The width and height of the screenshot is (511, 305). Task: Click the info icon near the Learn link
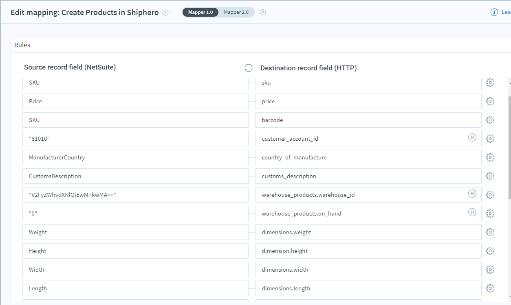pos(495,12)
